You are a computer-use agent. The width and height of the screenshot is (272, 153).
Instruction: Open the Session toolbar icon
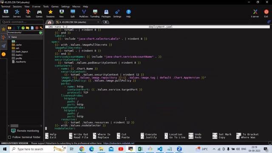[x=6, y=14]
